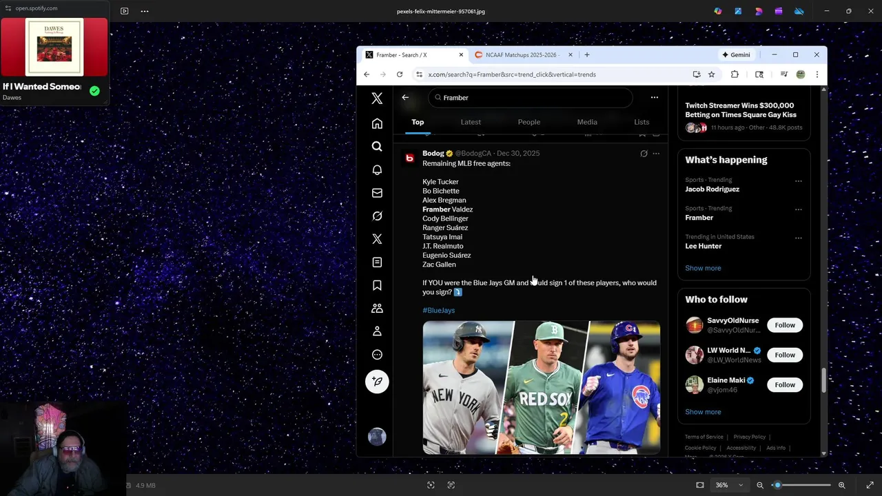The width and height of the screenshot is (882, 496).
Task: Click Grok explain icon on Bodog post
Action: [644, 154]
